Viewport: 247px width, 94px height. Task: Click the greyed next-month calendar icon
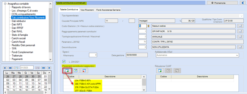pos(37,68)
